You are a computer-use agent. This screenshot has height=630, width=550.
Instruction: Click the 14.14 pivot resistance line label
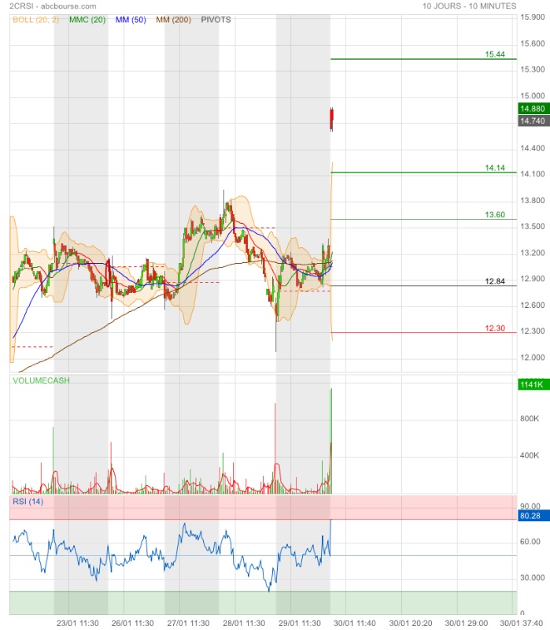(x=495, y=168)
